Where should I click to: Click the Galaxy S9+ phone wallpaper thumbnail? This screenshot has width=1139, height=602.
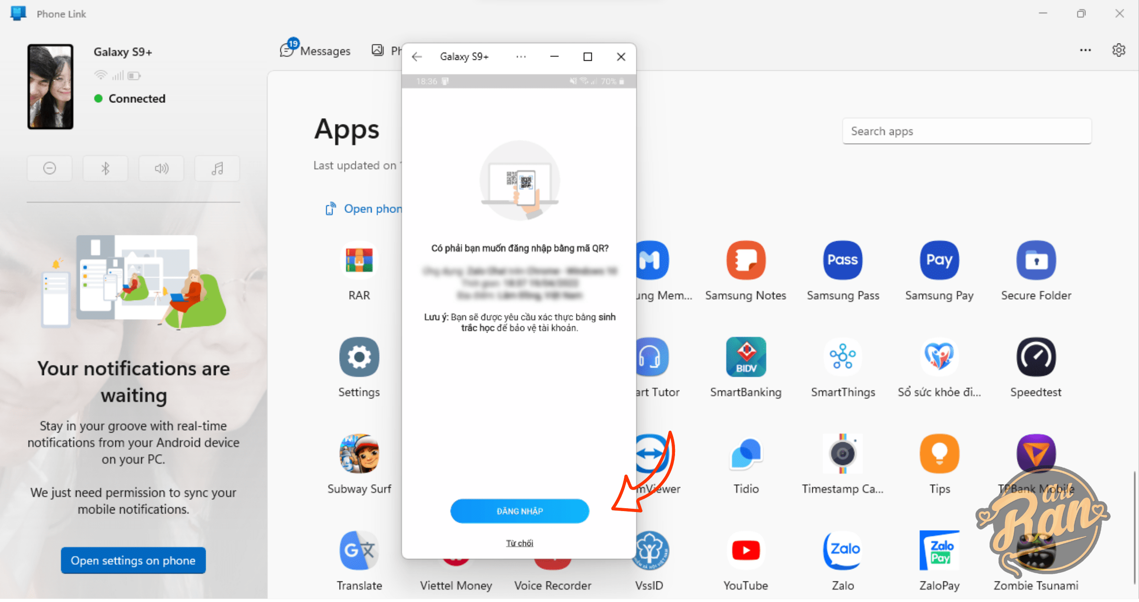tap(50, 87)
